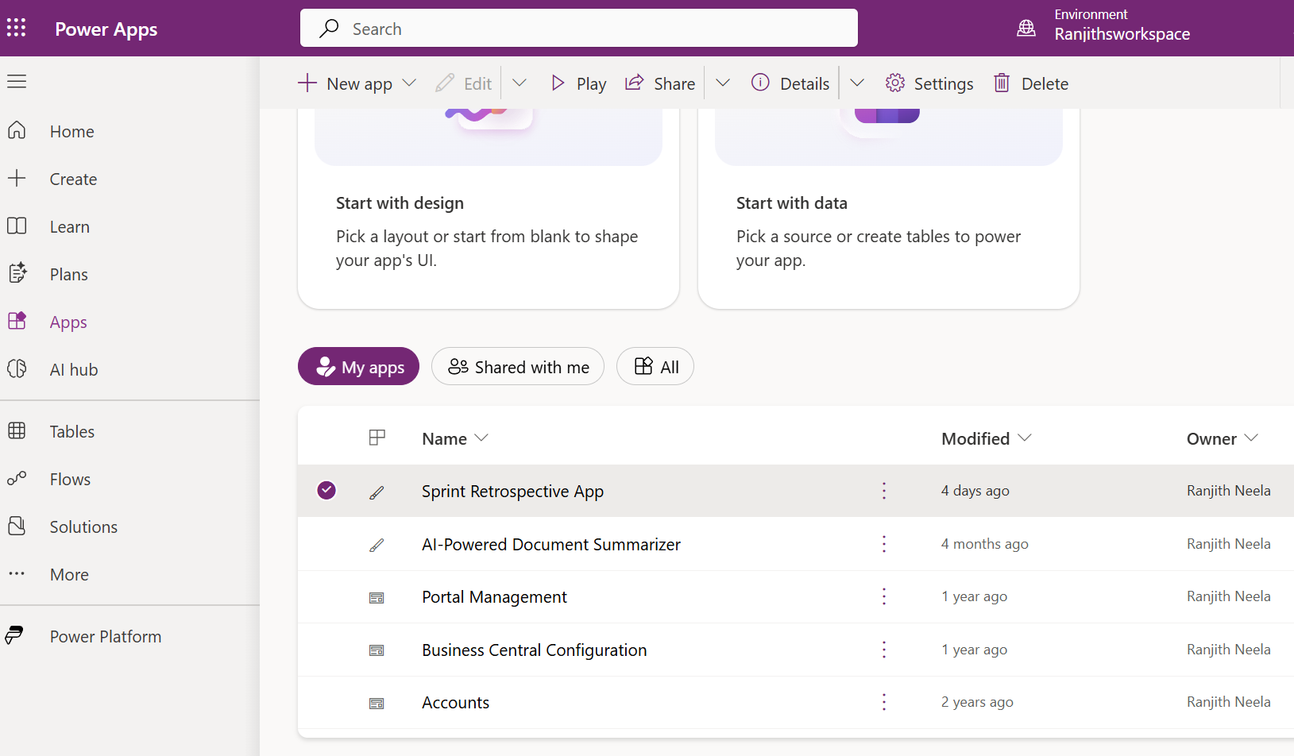
Task: Open the AI hub from sidebar
Action: 17,368
